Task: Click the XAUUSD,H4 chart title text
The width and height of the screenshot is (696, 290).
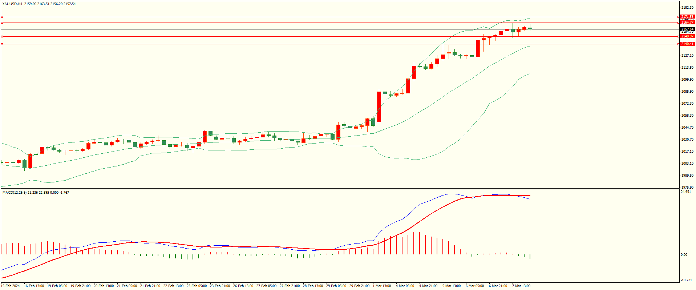Action: pyautogui.click(x=12, y=4)
